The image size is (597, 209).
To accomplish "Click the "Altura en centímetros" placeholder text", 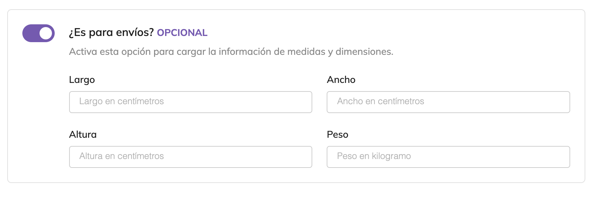I will click(121, 156).
